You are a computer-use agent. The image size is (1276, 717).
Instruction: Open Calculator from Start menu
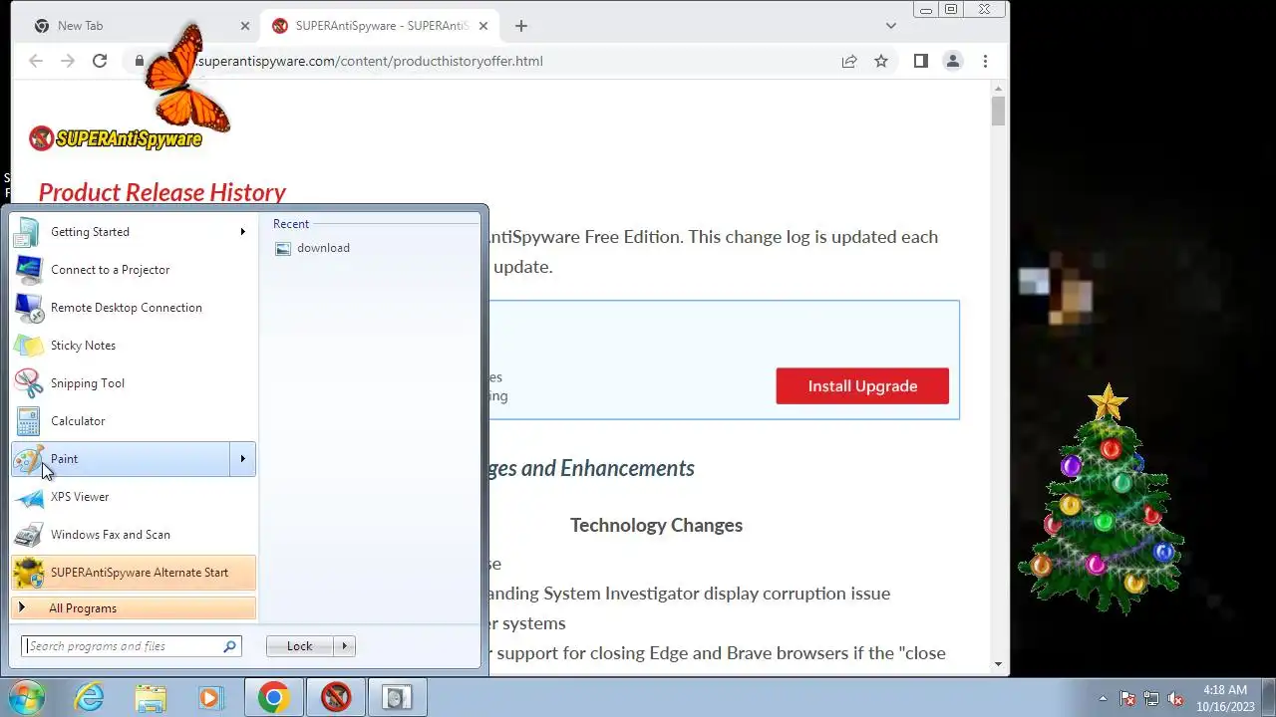(x=134, y=421)
